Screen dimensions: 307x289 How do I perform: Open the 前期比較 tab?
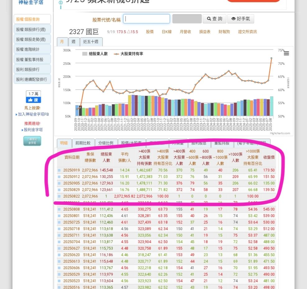pos(83,143)
